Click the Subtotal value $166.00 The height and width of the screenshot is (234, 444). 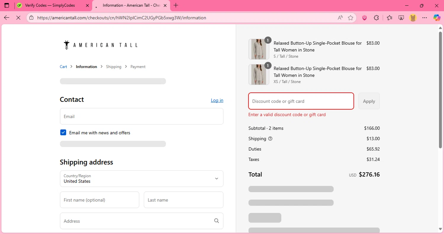tap(372, 128)
